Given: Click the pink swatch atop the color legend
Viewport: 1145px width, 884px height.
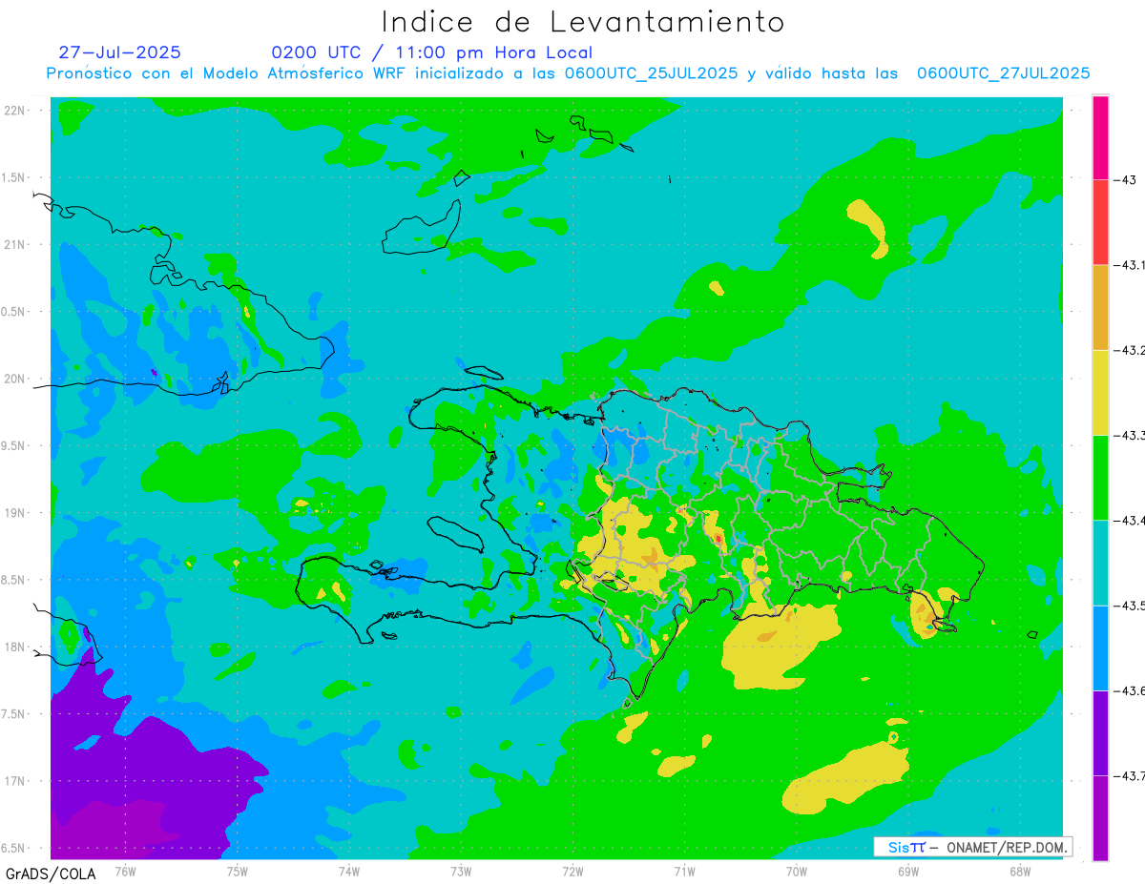Looking at the screenshot, I should [x=1100, y=137].
